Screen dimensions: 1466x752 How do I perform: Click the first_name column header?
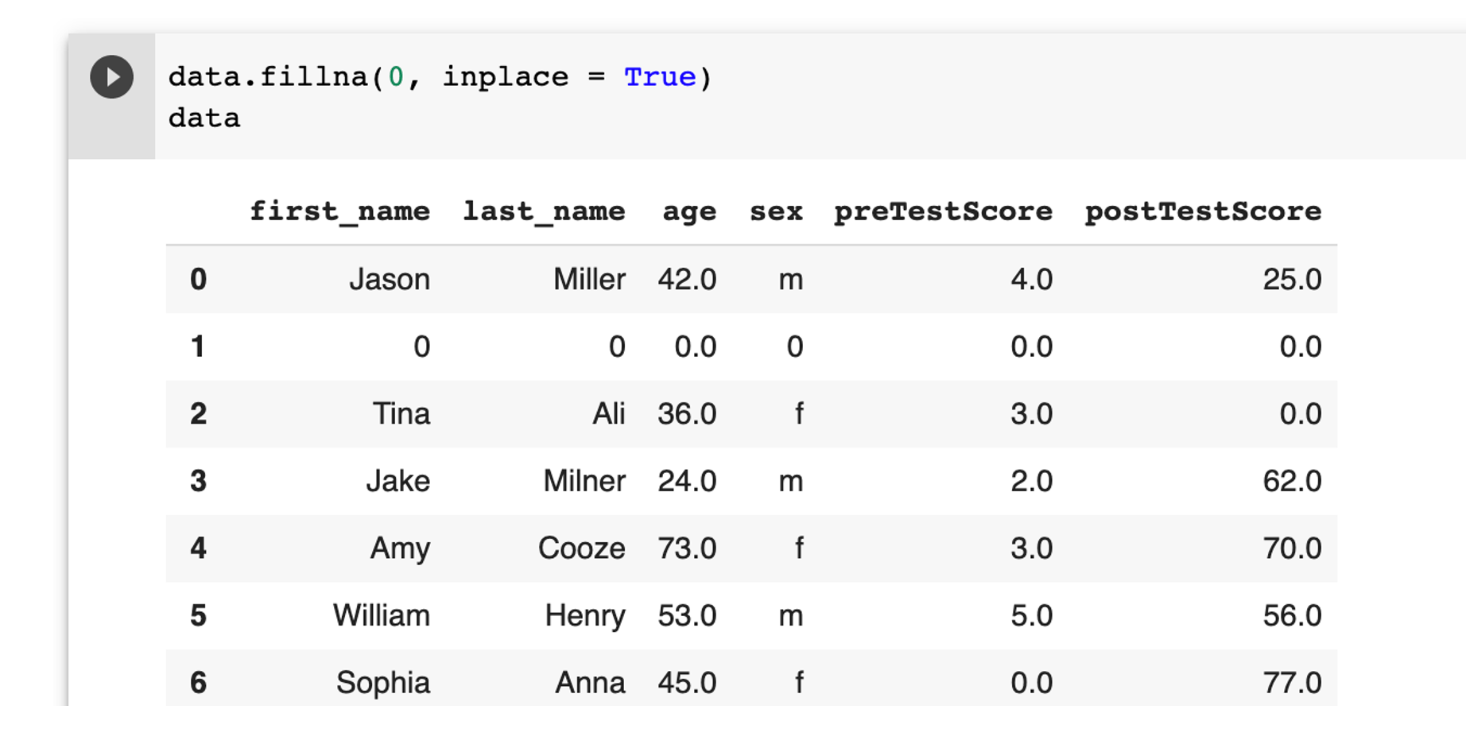click(x=339, y=211)
